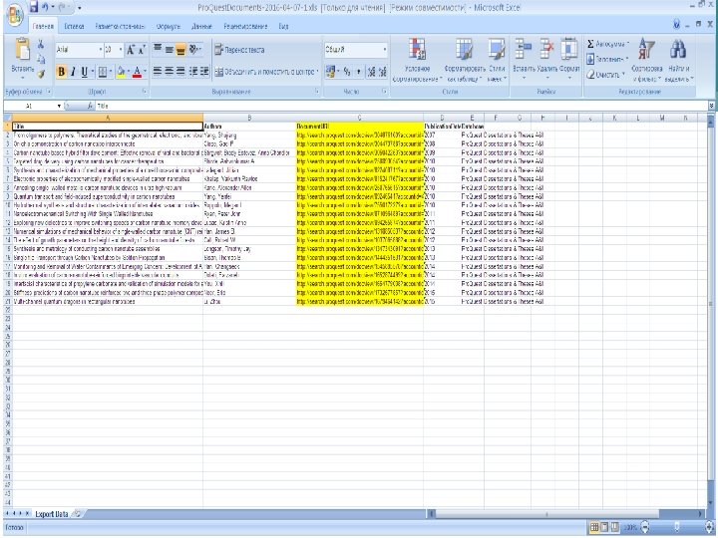Click the Increase Decimal icon

(x=371, y=72)
